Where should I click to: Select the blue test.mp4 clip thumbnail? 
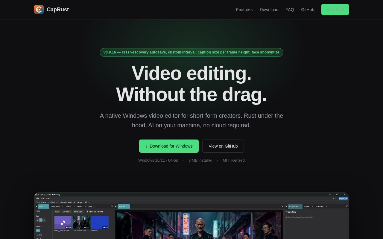click(x=100, y=223)
